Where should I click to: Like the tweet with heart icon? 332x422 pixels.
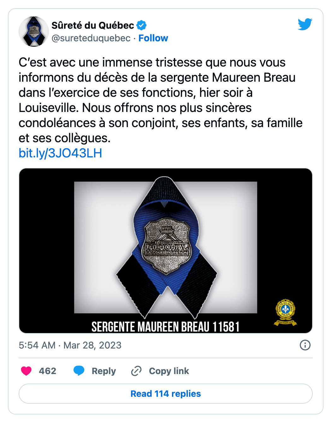(26, 371)
